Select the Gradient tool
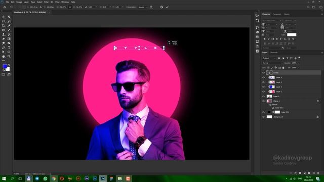 point(9,39)
